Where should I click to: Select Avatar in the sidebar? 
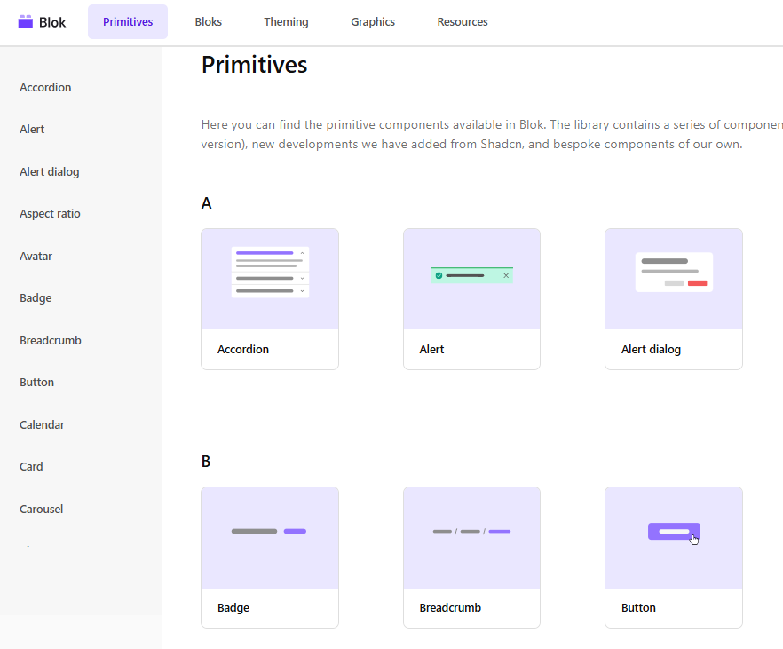pos(36,256)
